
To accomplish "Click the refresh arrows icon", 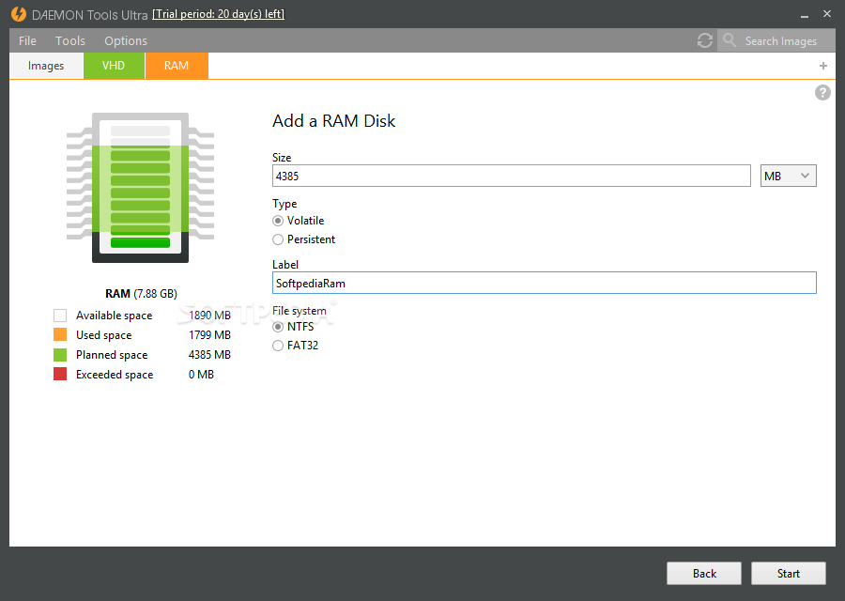I will point(705,40).
